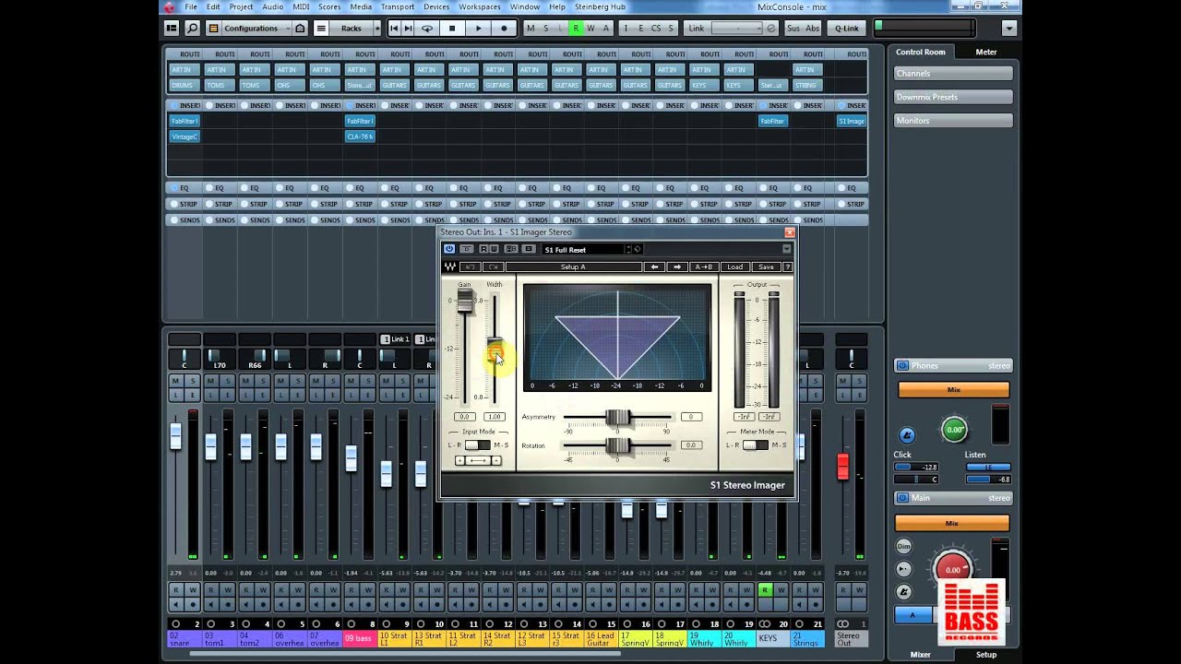Click the Save button in S1 plugin
The width and height of the screenshot is (1181, 664).
[766, 267]
